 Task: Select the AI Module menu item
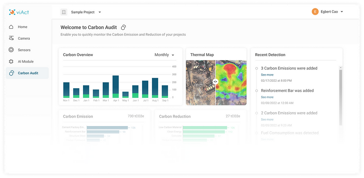25,62
